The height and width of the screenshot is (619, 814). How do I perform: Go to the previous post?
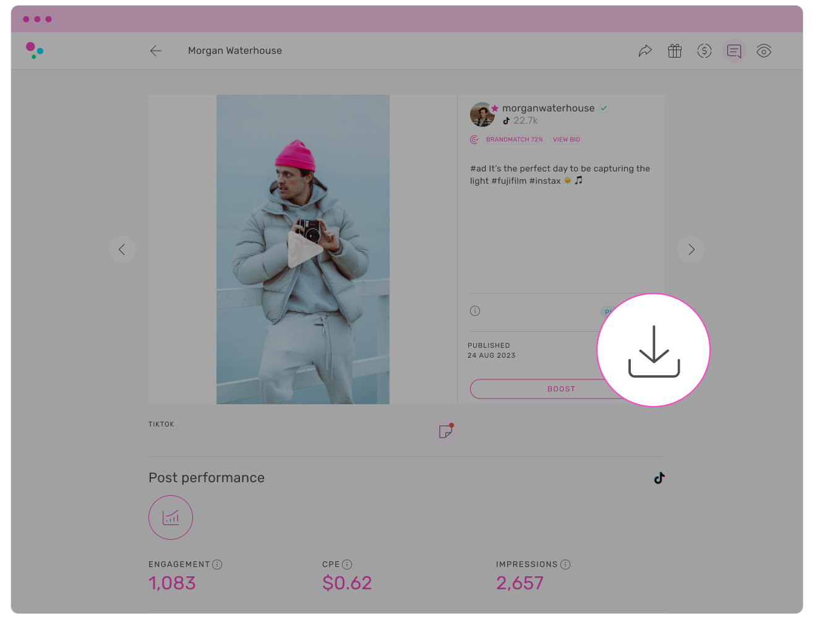pos(122,249)
